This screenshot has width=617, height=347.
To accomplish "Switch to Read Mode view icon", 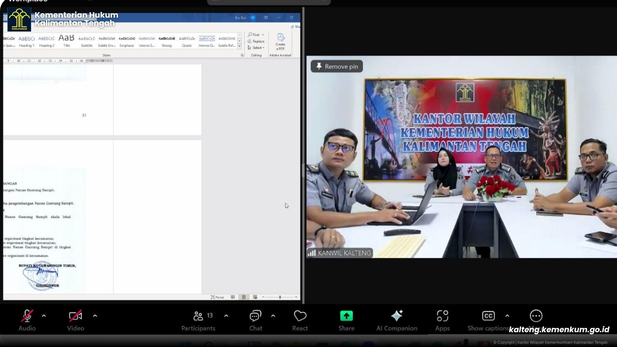I will coord(233,297).
